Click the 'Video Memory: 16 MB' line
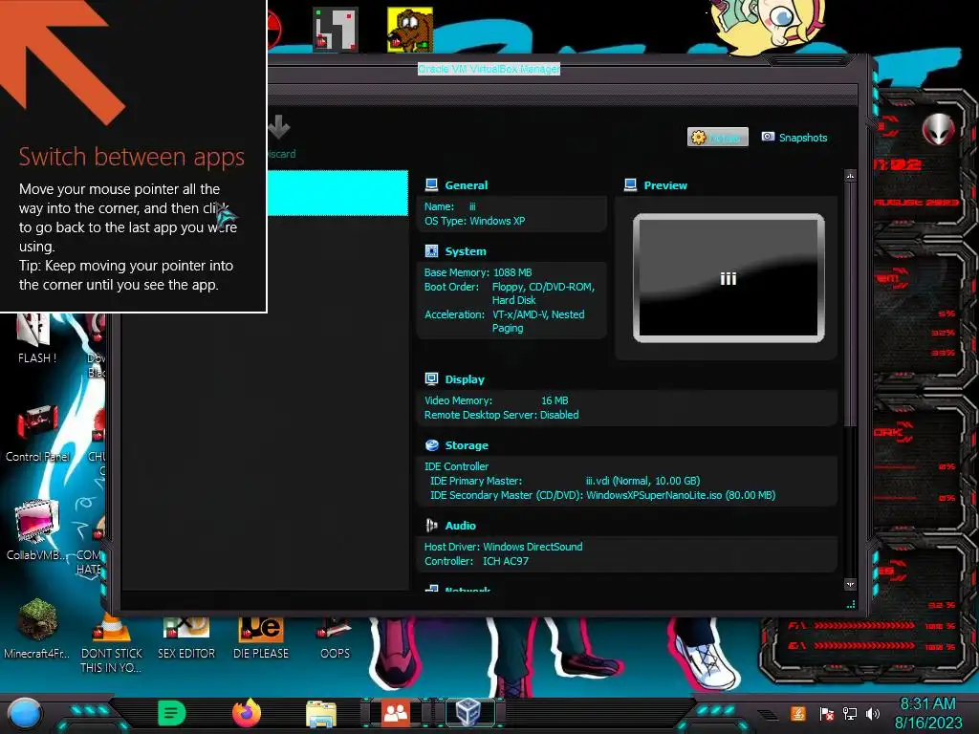The height and width of the screenshot is (734, 979). [496, 400]
